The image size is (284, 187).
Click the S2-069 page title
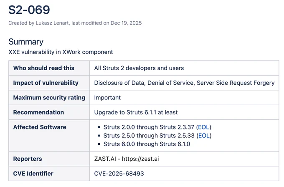point(29,10)
